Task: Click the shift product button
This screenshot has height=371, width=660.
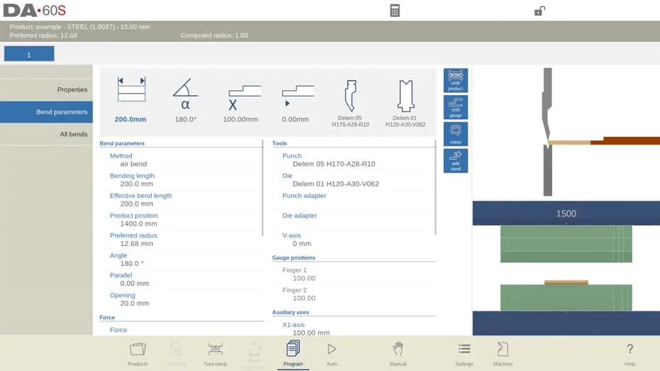Action: [456, 80]
